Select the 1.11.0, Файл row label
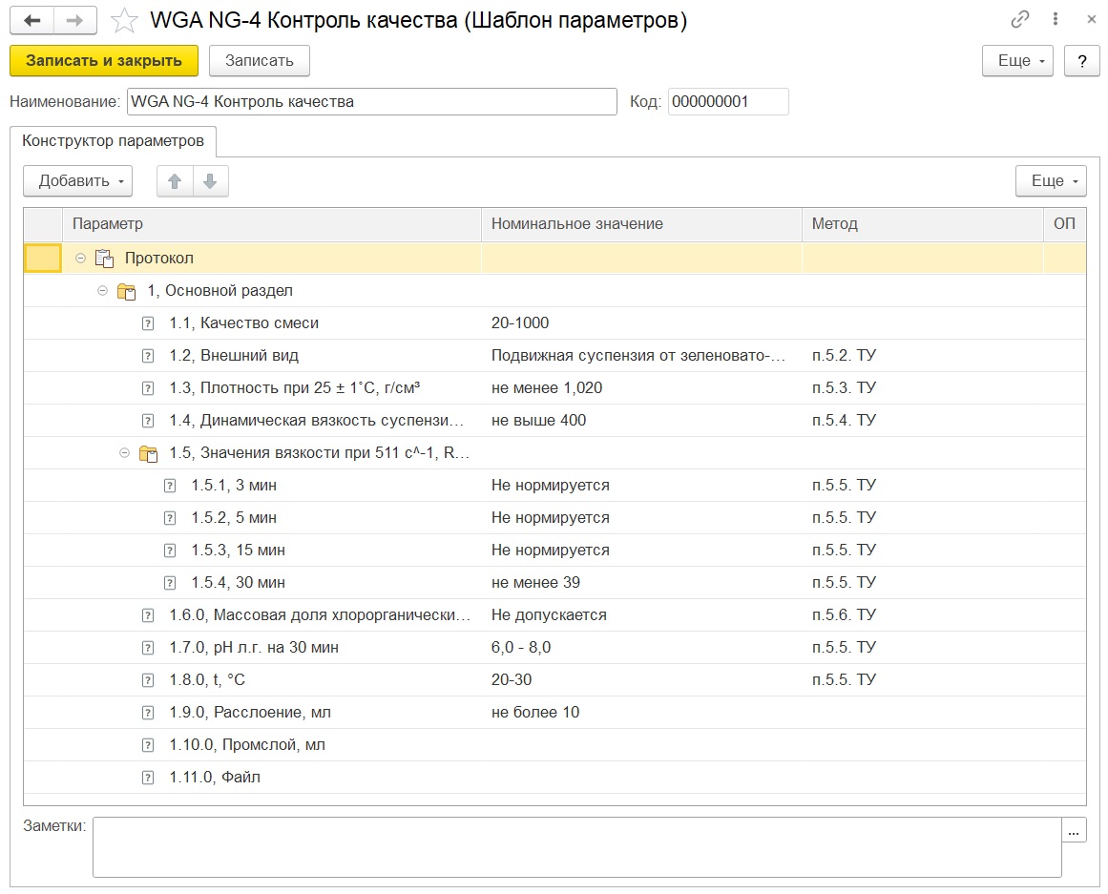Viewport: 1108px width, 894px height. pos(215,779)
